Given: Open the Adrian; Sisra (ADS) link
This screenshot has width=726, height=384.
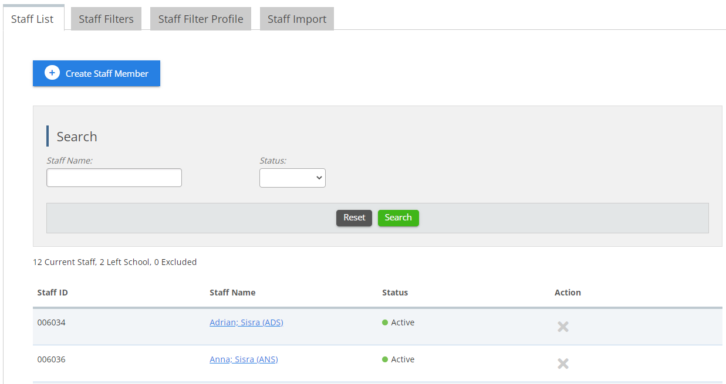Looking at the screenshot, I should tap(246, 322).
